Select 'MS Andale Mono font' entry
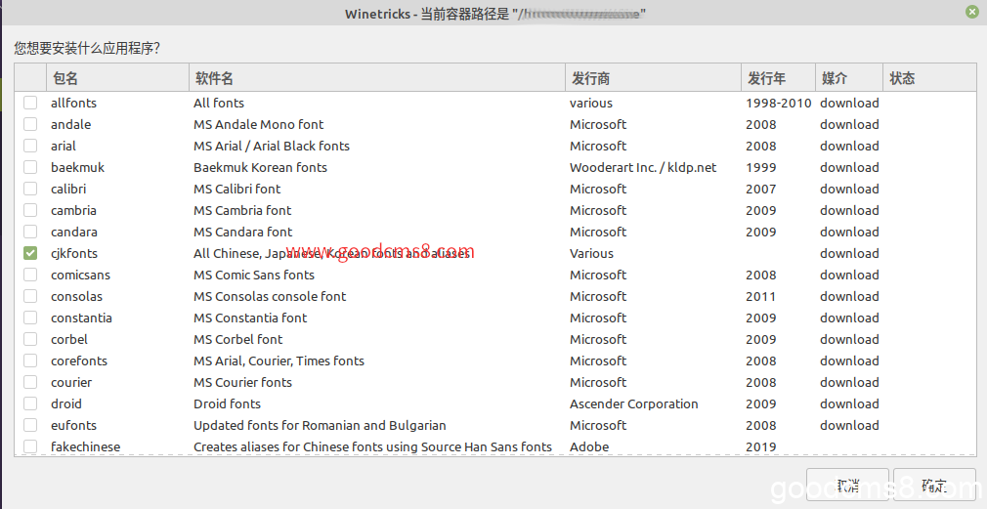The image size is (987, 509). point(259,124)
